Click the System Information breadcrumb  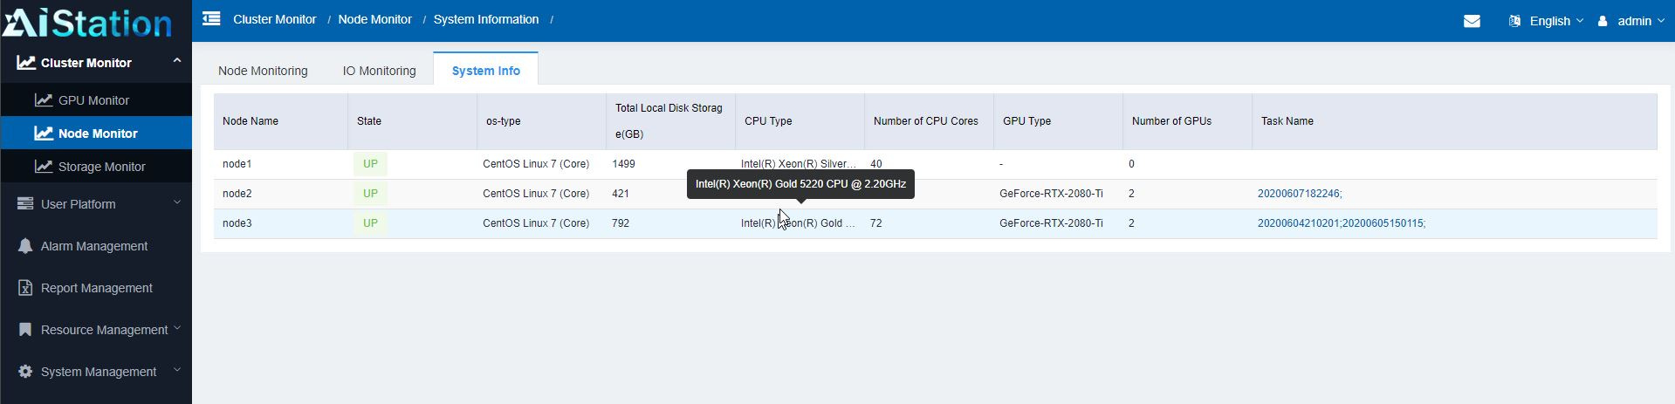click(486, 19)
